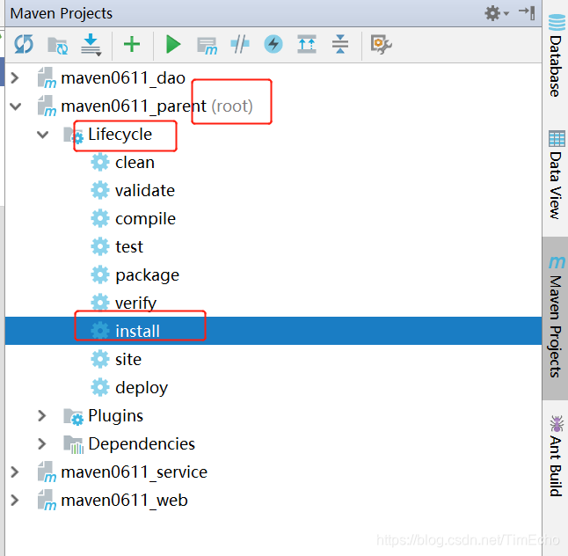
Task: Click the maven0611_web module icon
Action: click(47, 501)
